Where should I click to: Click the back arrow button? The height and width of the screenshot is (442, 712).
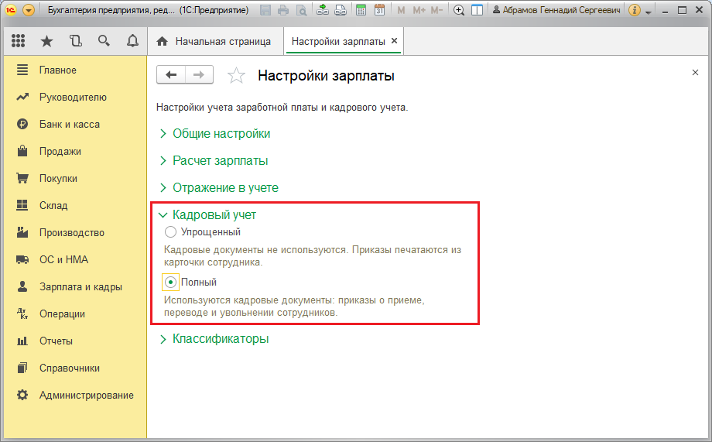171,74
